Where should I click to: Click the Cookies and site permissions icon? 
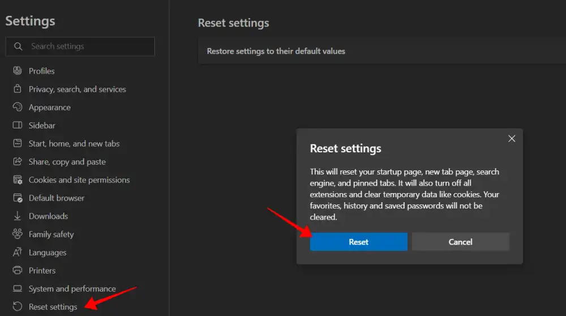coord(18,180)
